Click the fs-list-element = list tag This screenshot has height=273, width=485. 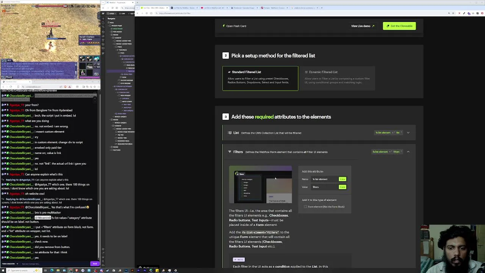389,133
